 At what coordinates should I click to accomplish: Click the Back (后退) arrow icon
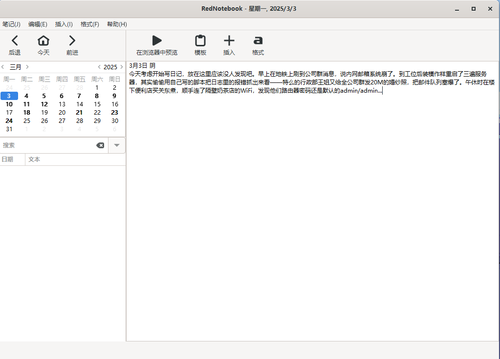(15, 41)
